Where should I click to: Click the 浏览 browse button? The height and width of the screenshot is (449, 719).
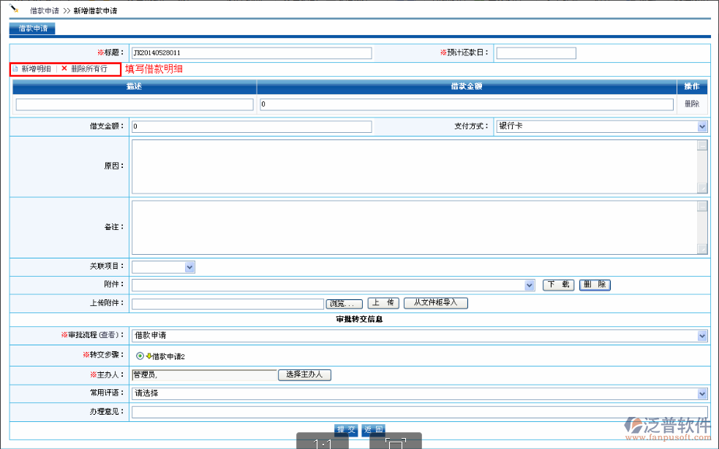(x=344, y=303)
